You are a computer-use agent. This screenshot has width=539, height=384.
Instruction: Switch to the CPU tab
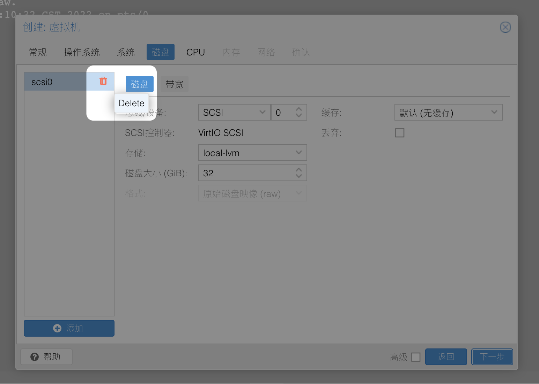[195, 52]
